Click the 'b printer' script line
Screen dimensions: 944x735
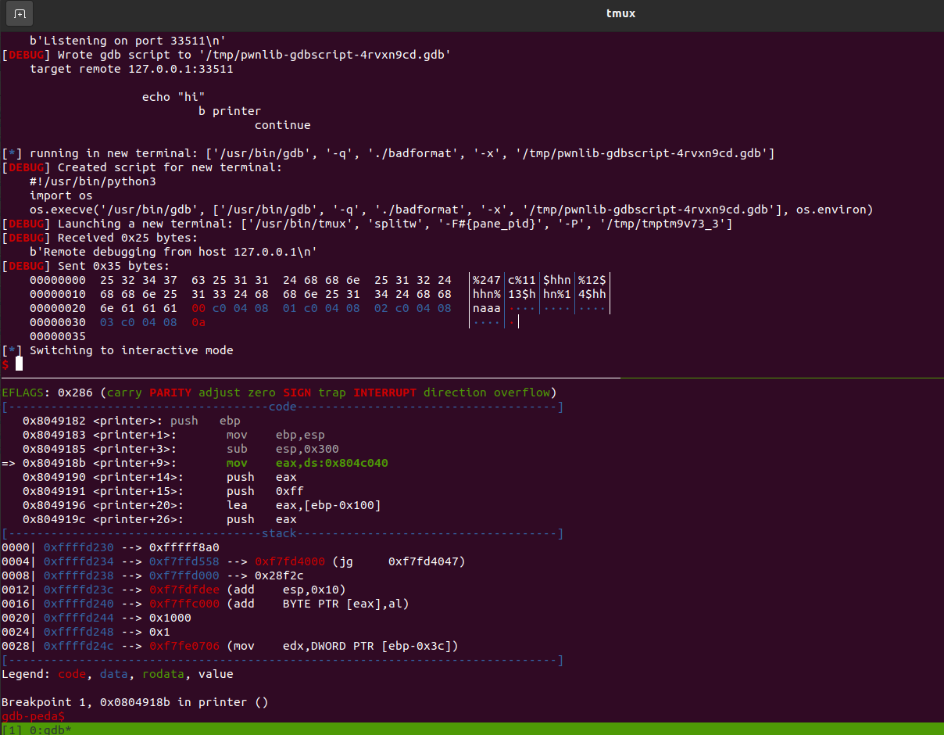click(x=230, y=111)
